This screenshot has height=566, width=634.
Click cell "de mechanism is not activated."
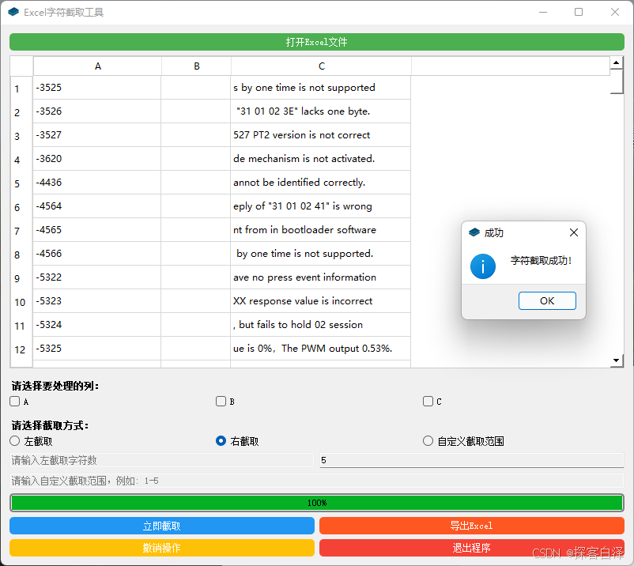point(321,158)
